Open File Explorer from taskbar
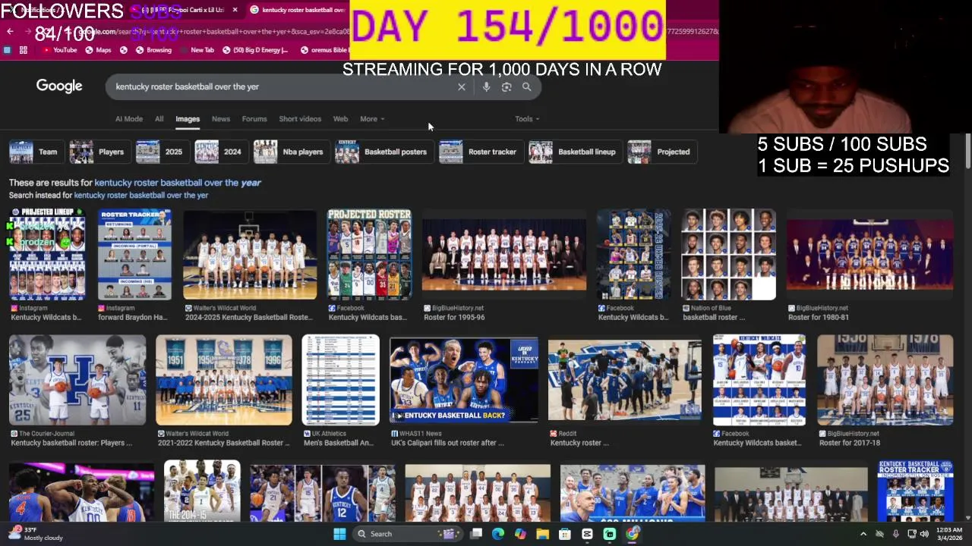972x546 pixels. pos(542,534)
